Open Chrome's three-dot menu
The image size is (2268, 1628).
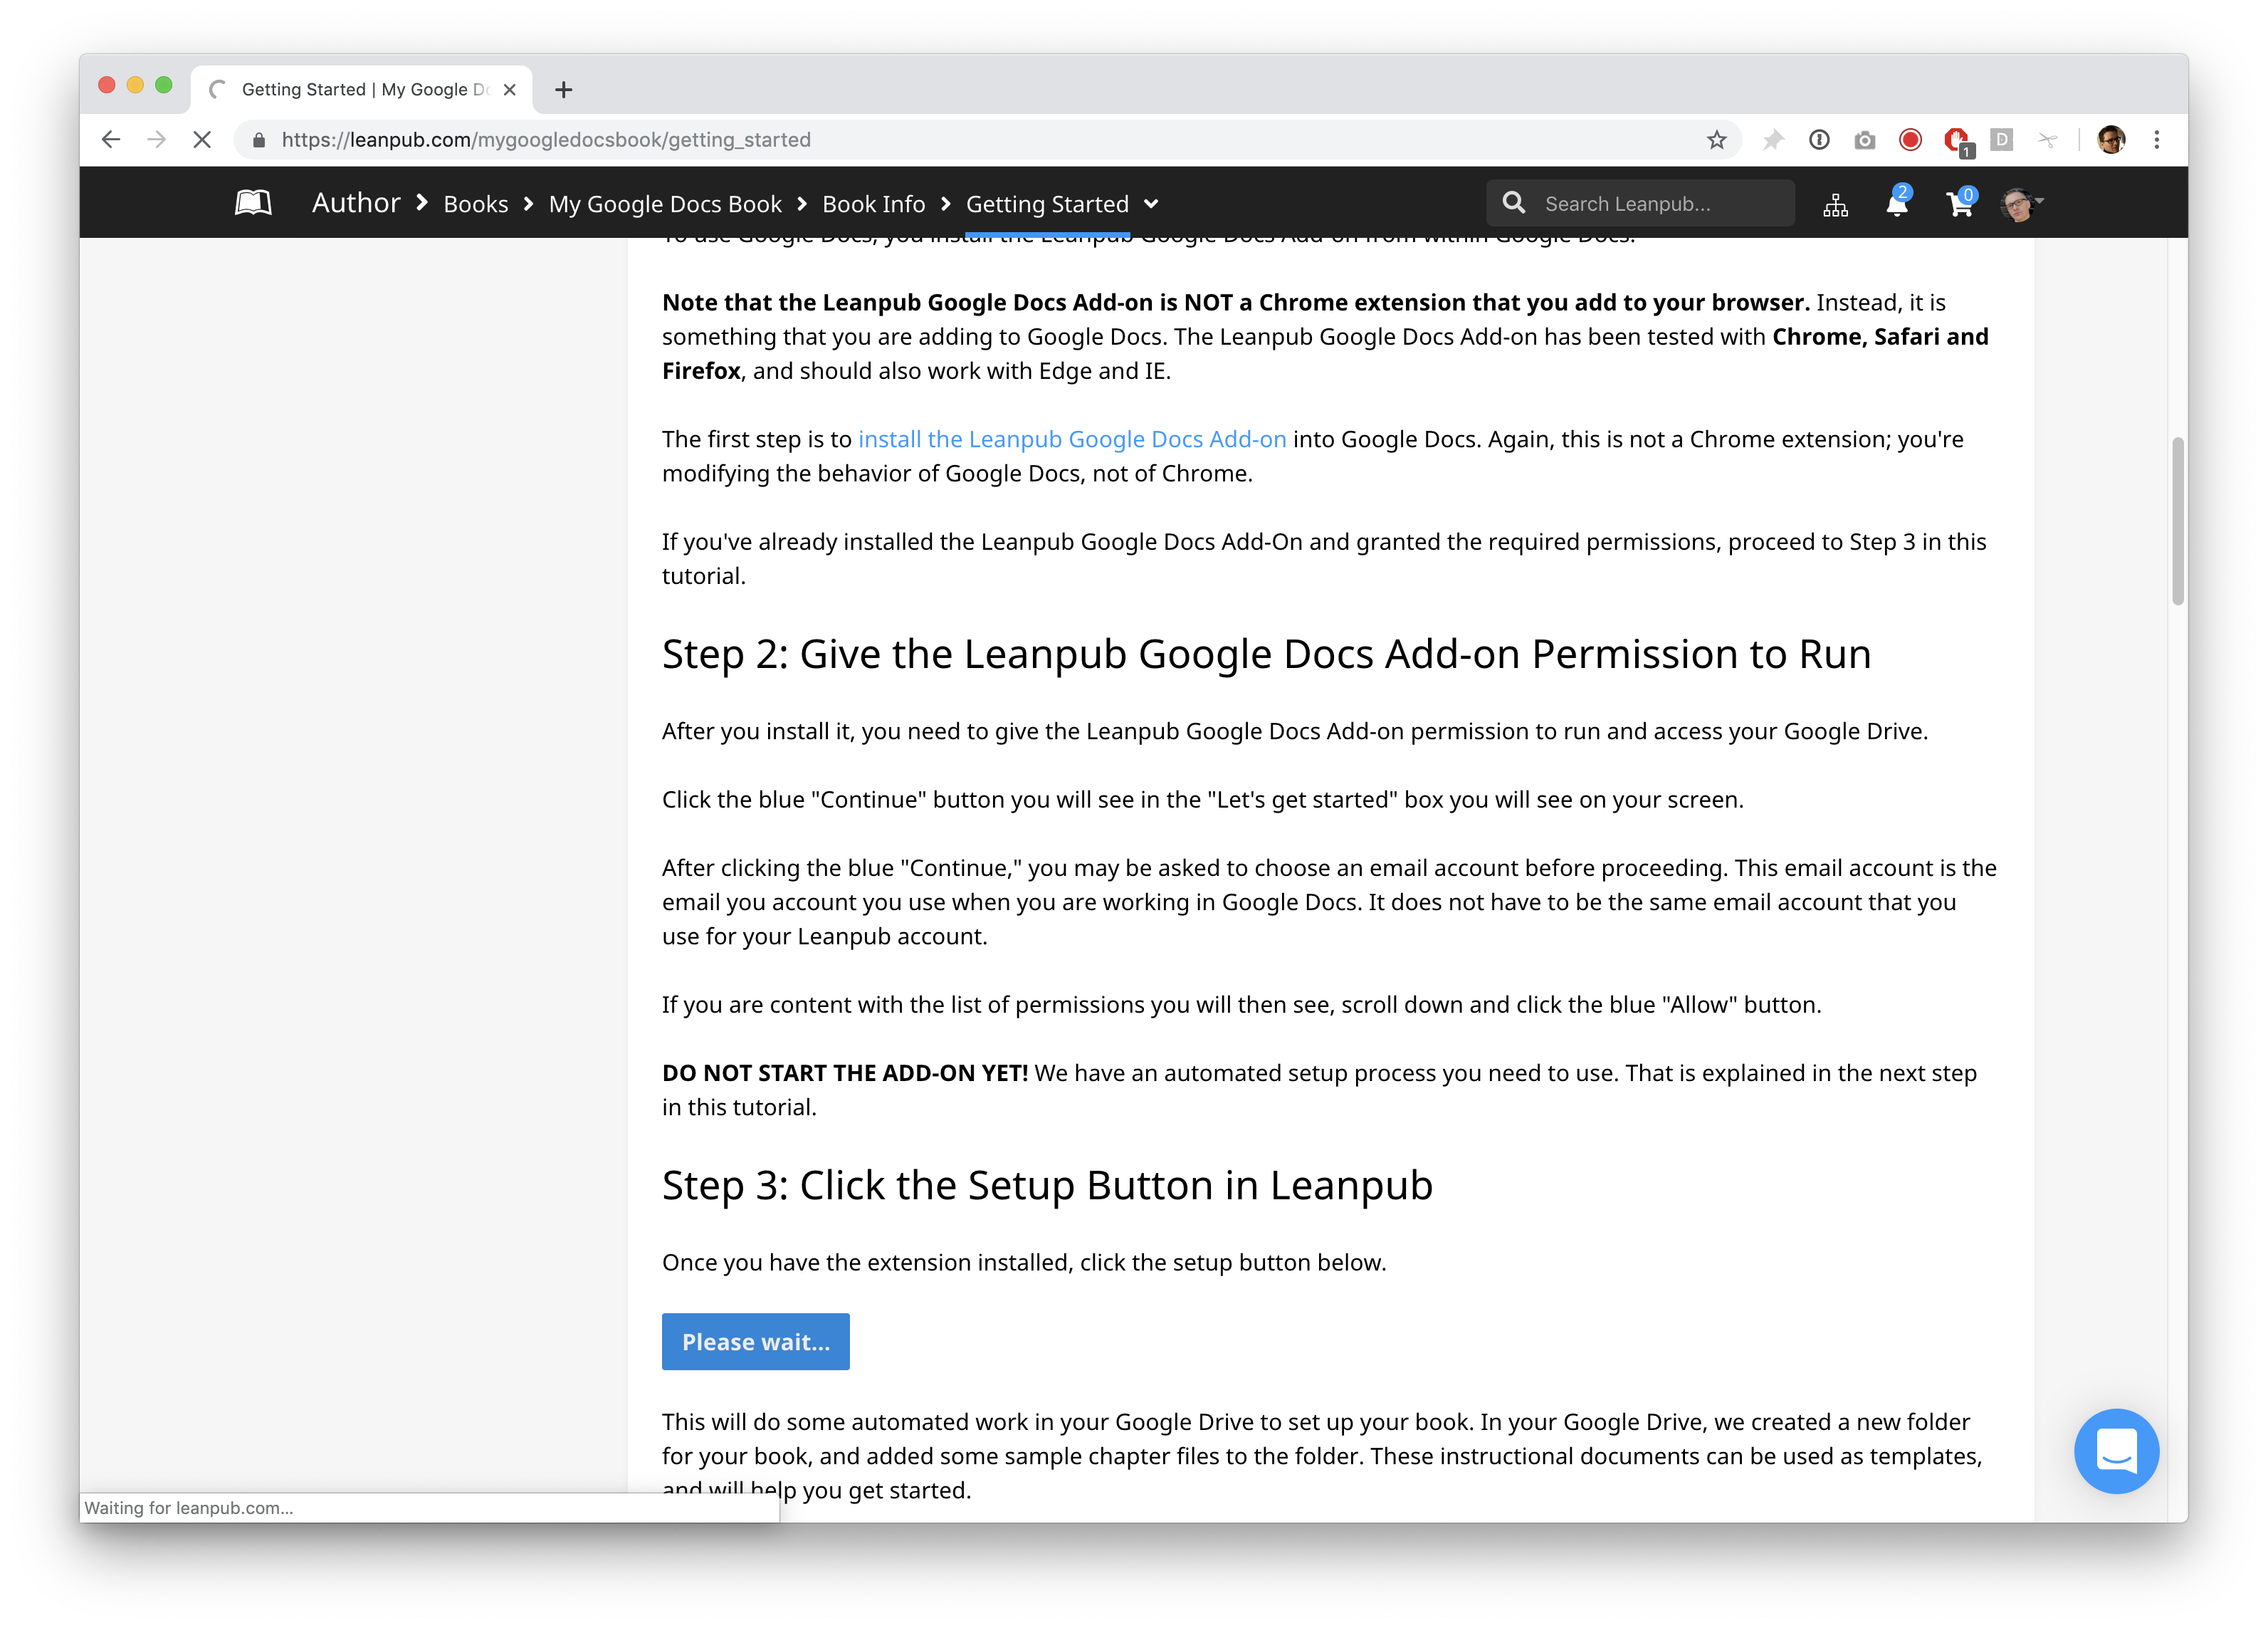tap(2156, 139)
